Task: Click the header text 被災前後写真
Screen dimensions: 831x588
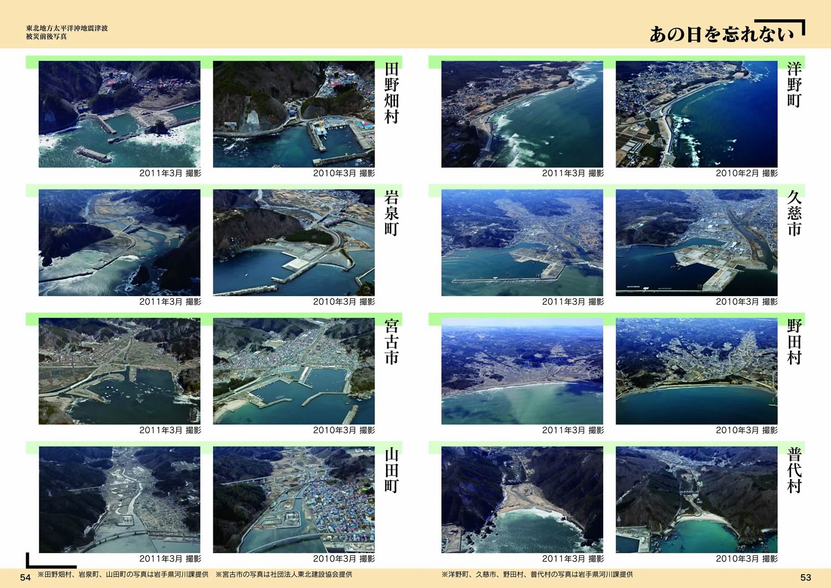Action: pyautogui.click(x=47, y=37)
